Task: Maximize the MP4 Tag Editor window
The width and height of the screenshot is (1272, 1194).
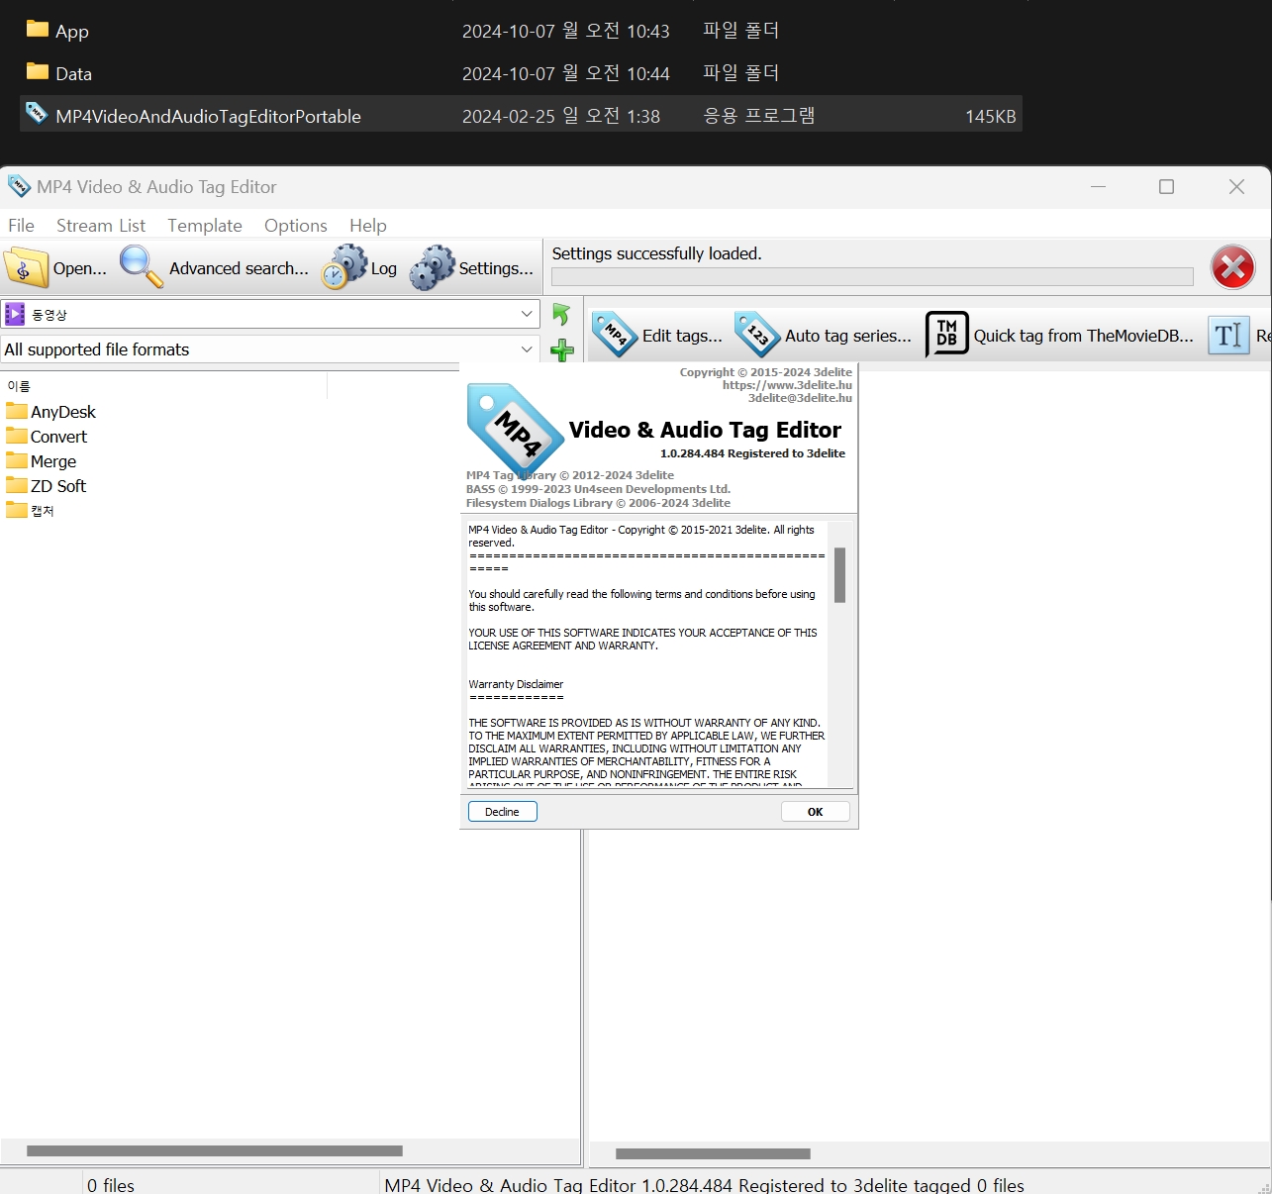Action: 1167,187
